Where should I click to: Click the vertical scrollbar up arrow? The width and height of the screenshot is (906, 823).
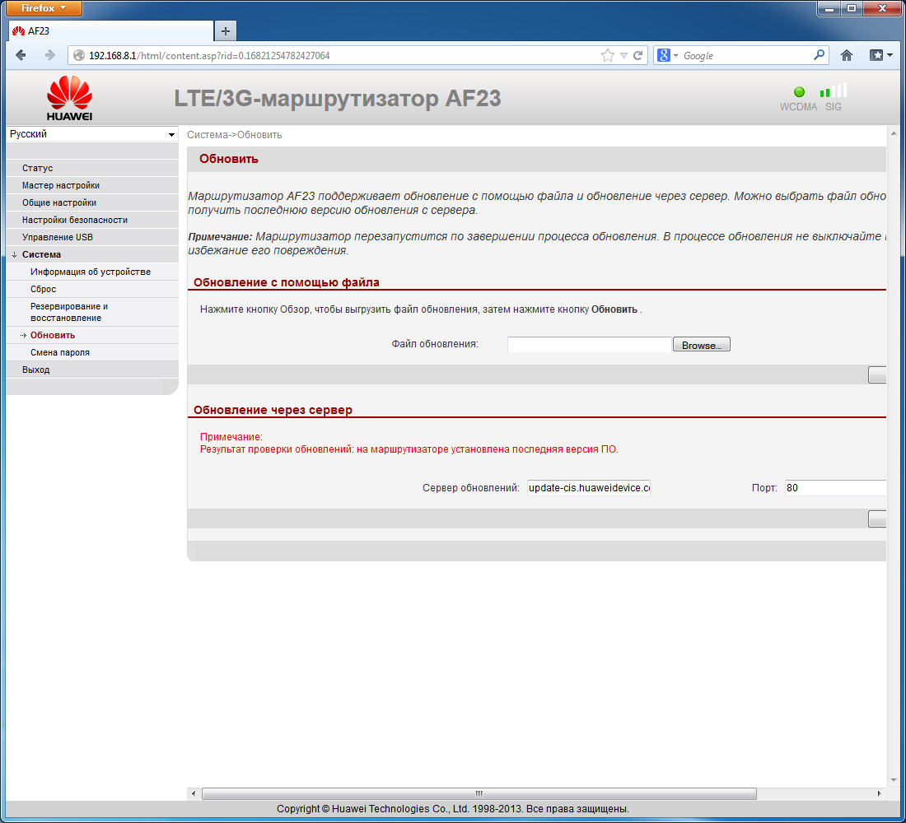(894, 134)
